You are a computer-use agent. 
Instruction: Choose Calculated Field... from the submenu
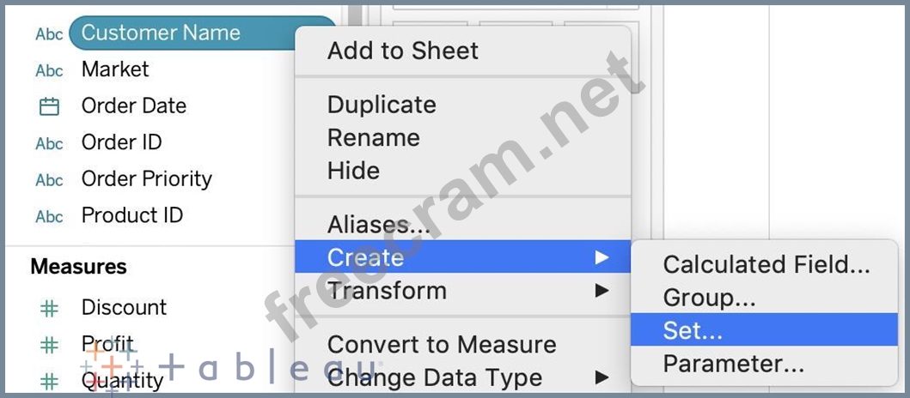point(766,265)
